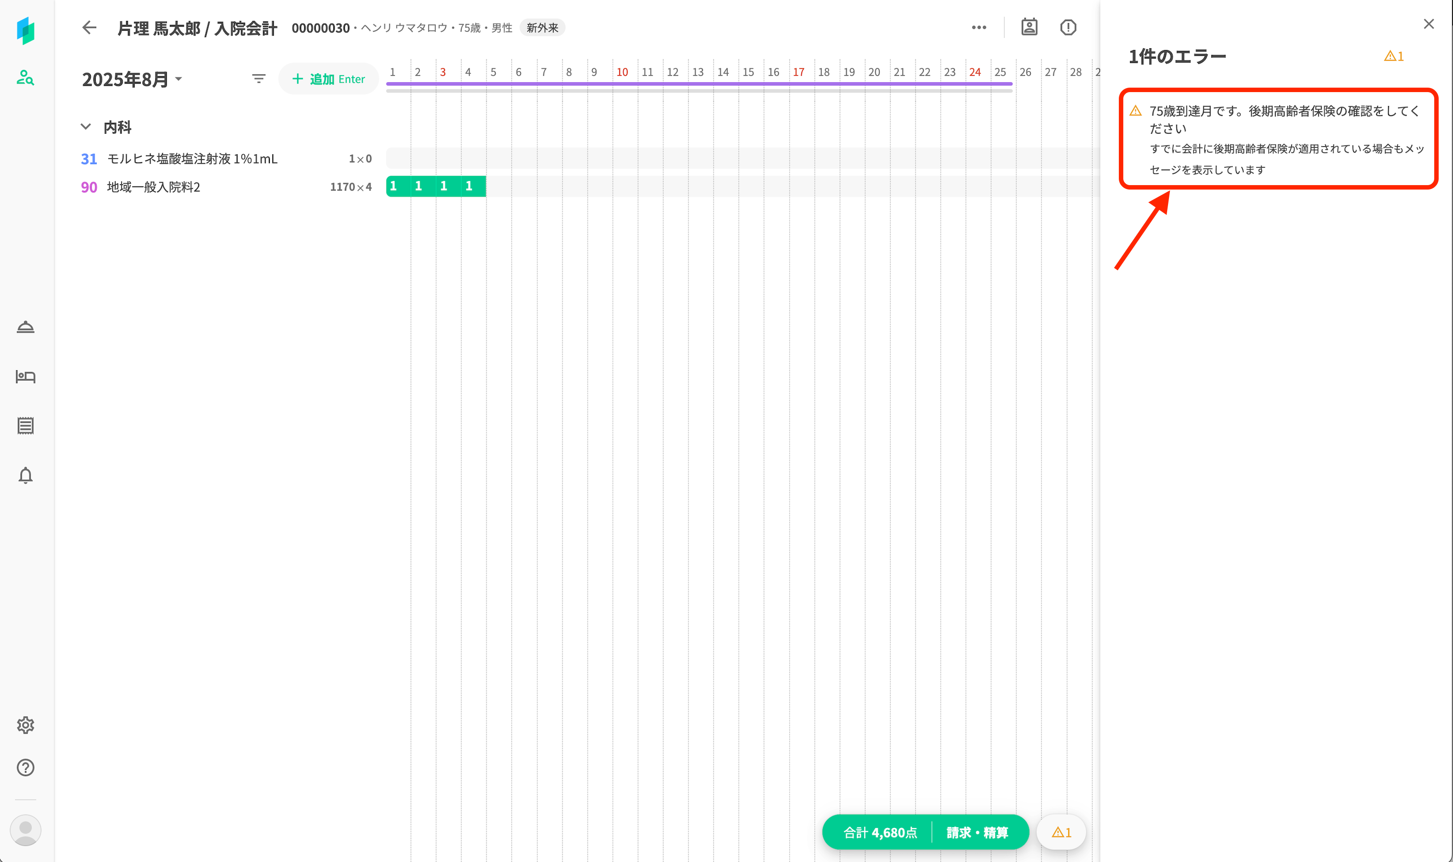The height and width of the screenshot is (862, 1453).
Task: Click the back arrow next to patient name
Action: pyautogui.click(x=89, y=27)
